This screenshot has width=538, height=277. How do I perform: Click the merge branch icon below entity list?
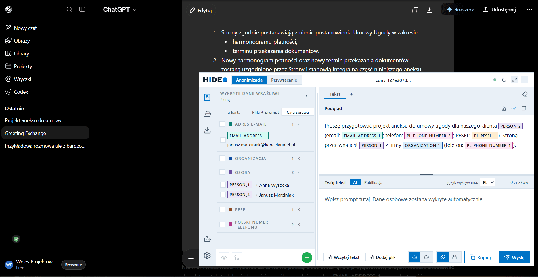(x=237, y=258)
